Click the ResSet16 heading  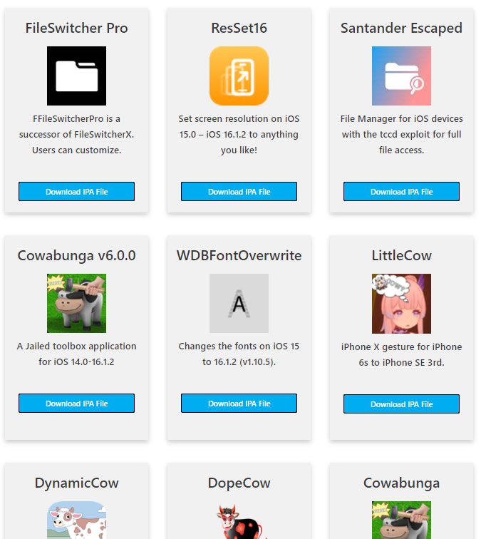tap(239, 29)
